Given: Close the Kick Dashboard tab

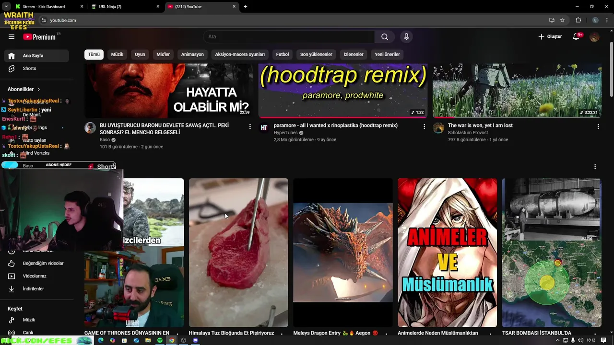Looking at the screenshot, I should pos(82,7).
